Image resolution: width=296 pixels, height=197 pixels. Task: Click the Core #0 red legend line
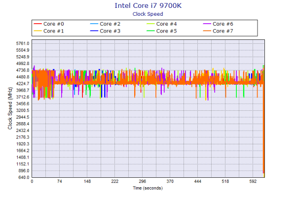pos(37,24)
